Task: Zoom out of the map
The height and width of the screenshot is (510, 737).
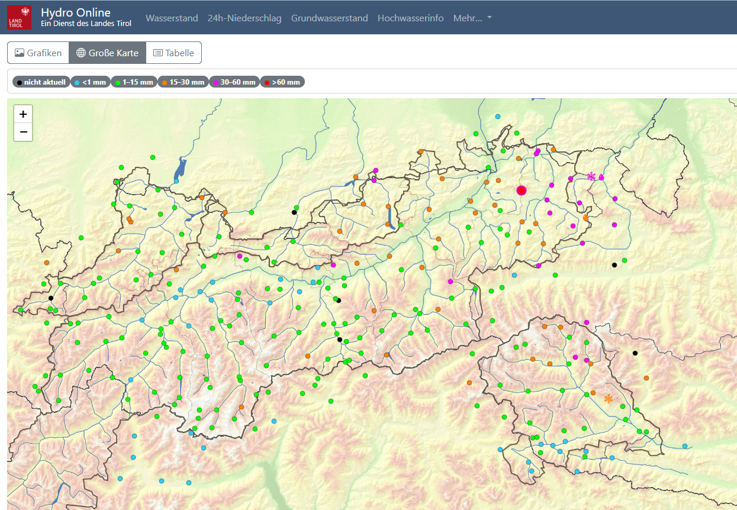Action: (x=23, y=132)
